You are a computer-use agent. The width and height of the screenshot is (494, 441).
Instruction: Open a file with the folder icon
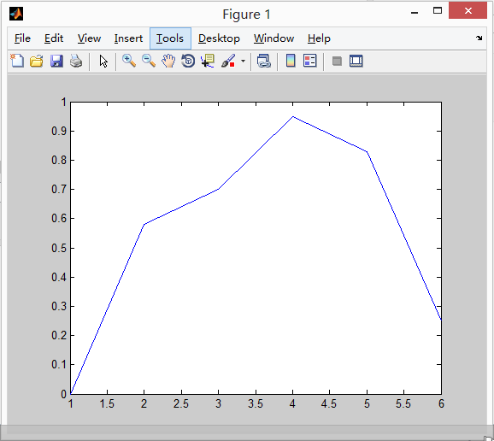[37, 61]
